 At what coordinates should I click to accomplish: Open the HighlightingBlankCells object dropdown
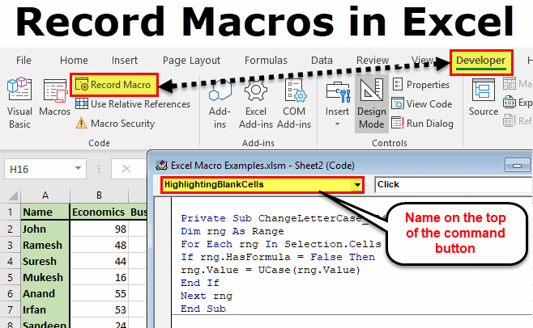(x=357, y=185)
